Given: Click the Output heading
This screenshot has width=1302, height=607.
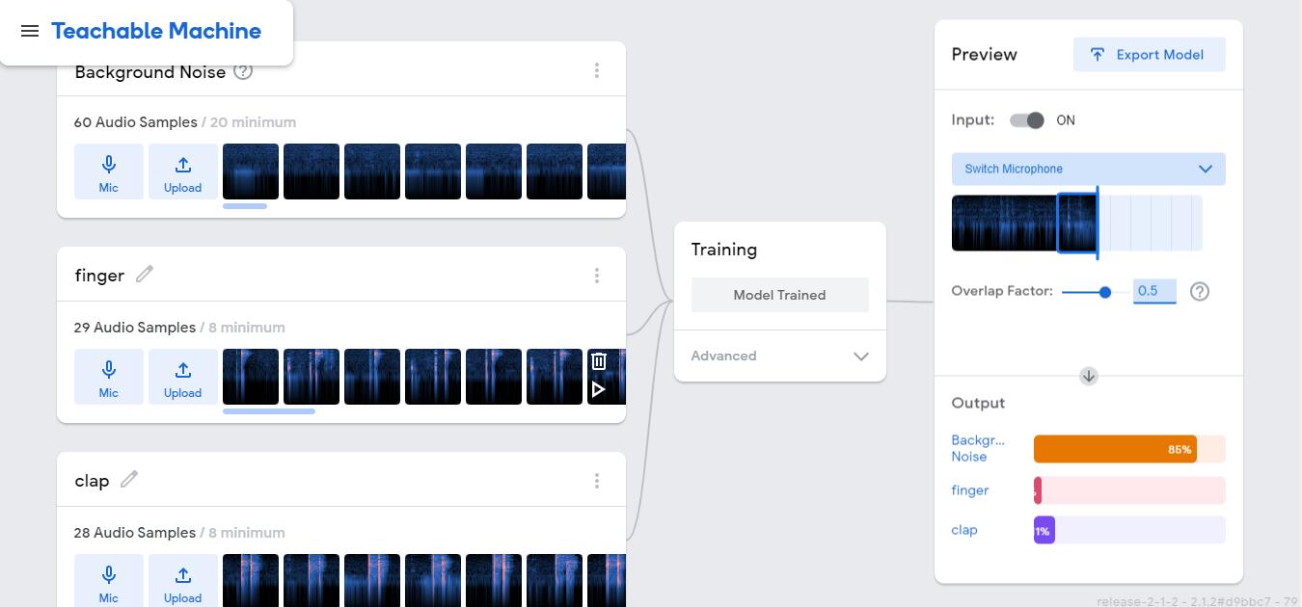Looking at the screenshot, I should coord(978,403).
